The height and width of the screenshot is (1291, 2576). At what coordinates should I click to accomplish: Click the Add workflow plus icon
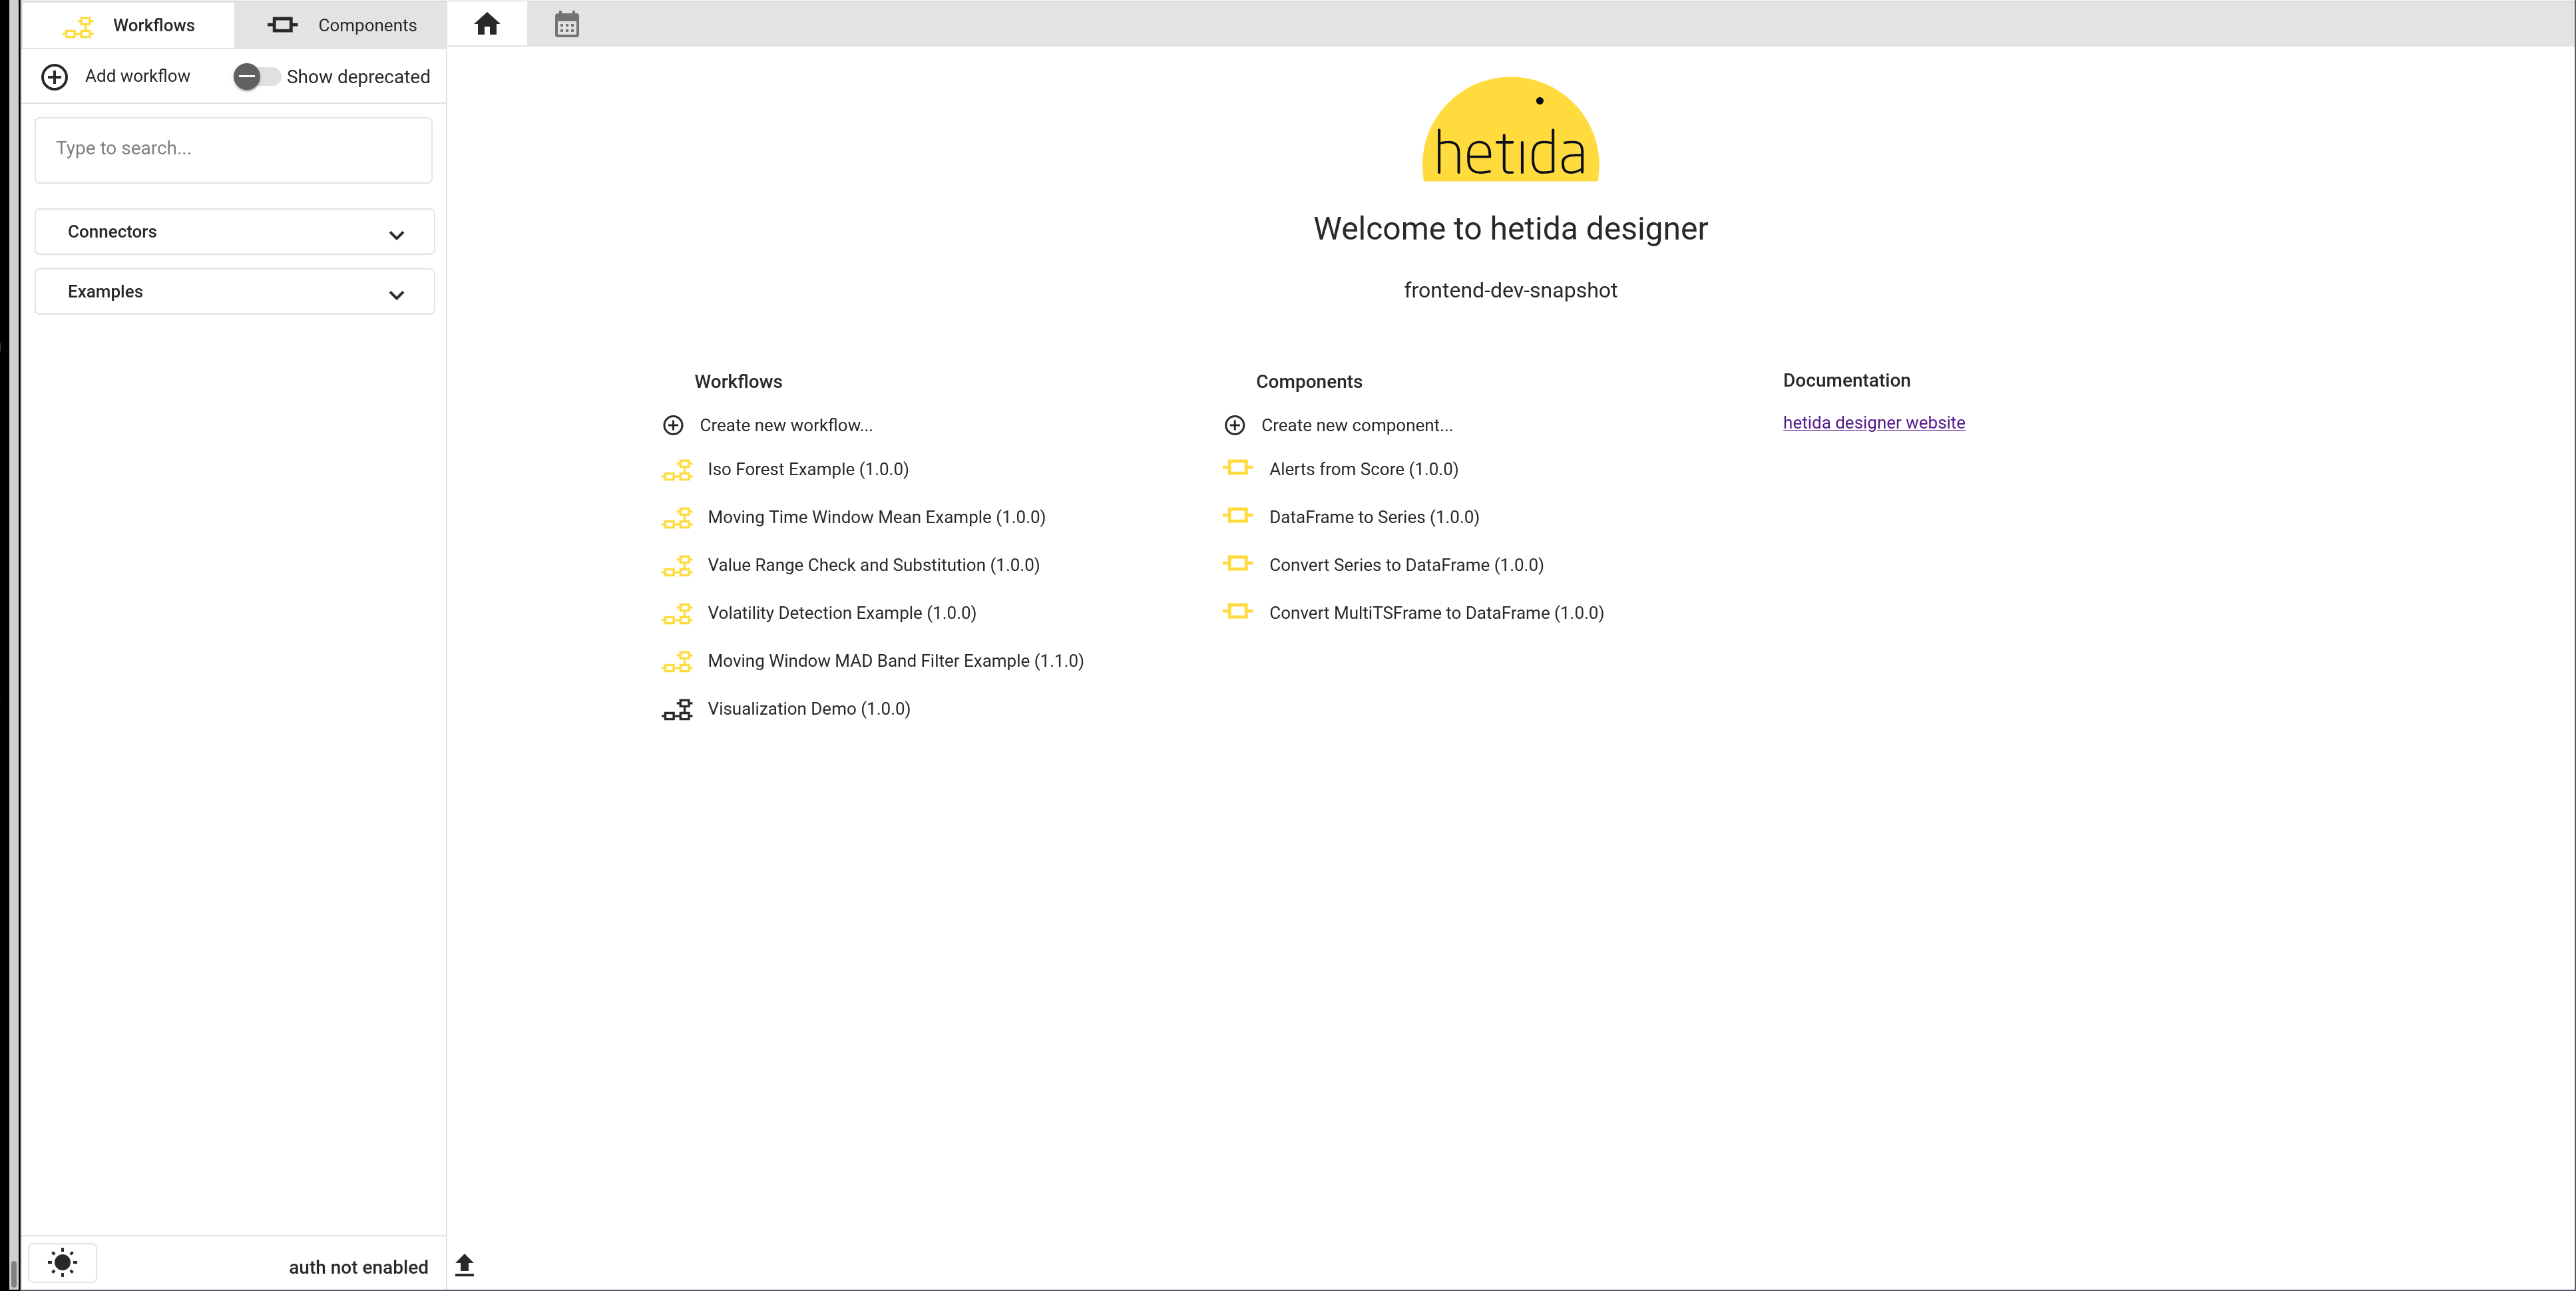(x=54, y=76)
